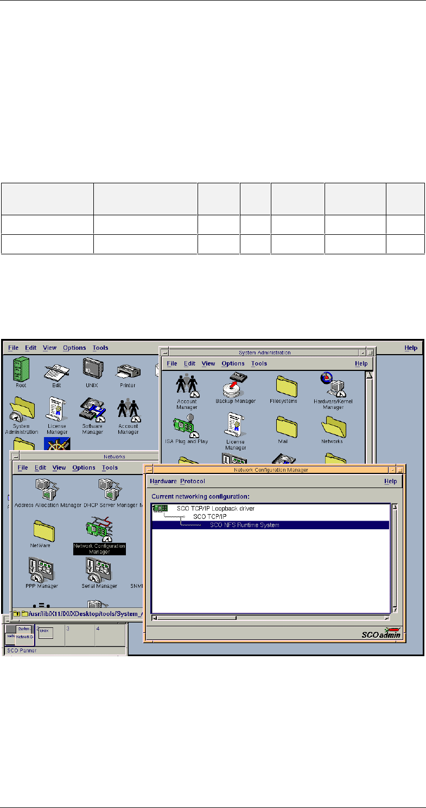426x808 pixels.
Task: Open window menu button of Networks window
Action: click(x=15, y=457)
